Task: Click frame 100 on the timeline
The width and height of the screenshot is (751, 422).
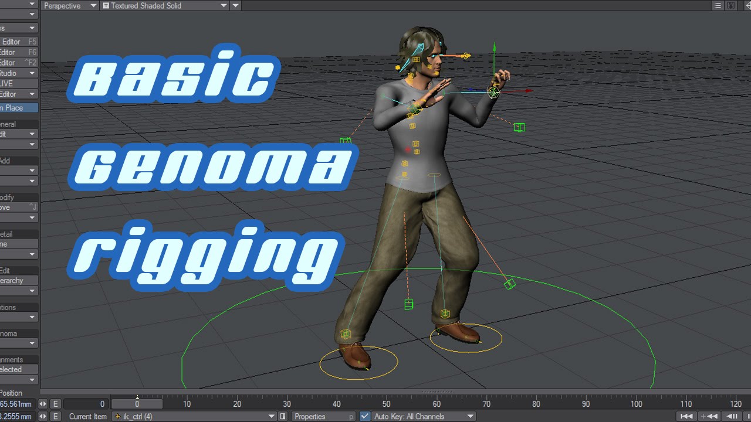Action: pyautogui.click(x=637, y=404)
